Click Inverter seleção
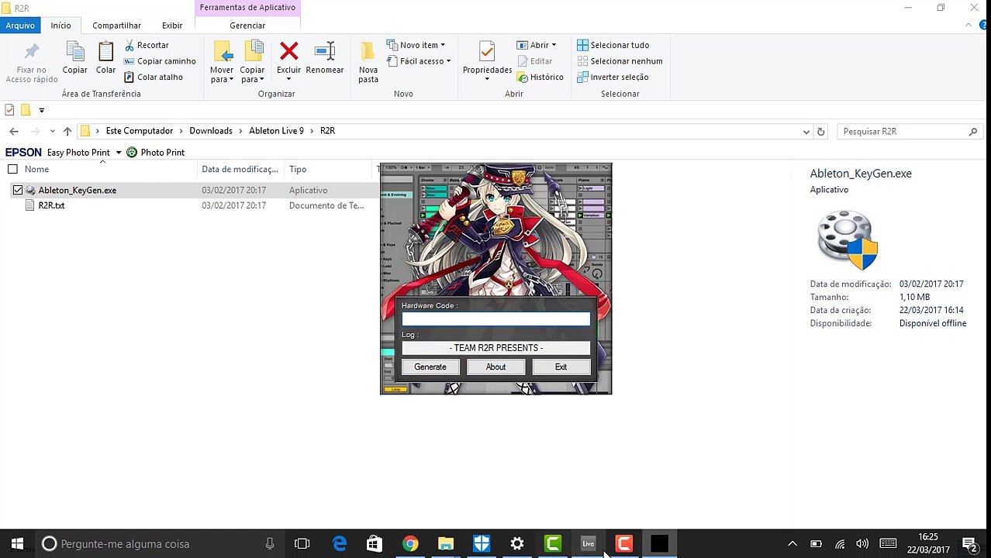 point(612,77)
